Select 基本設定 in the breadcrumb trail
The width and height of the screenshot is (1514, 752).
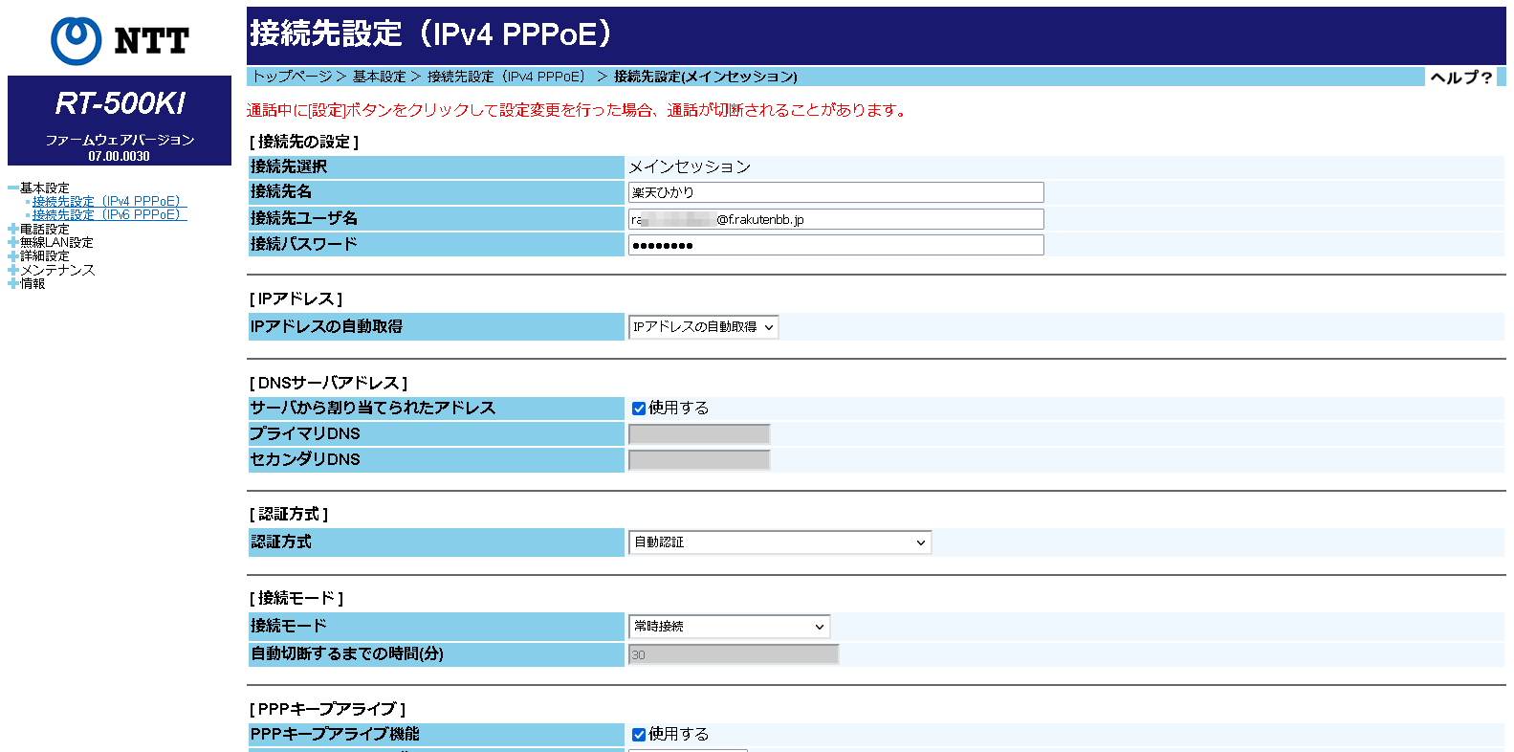379,77
